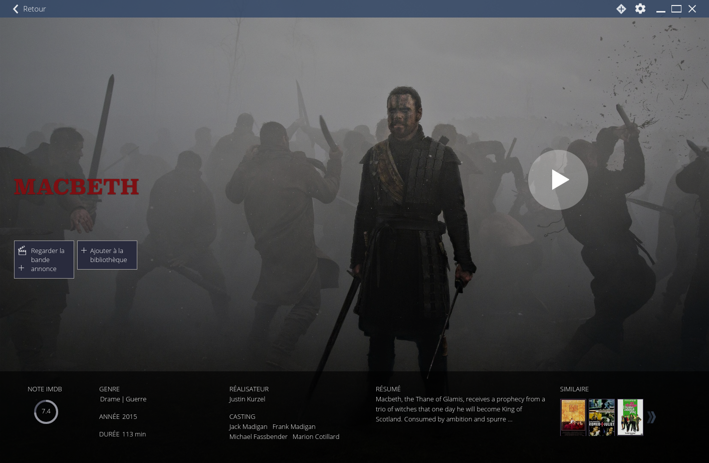Click the diamond-shaped plus icon in title bar
This screenshot has width=709, height=463.
[x=621, y=9]
